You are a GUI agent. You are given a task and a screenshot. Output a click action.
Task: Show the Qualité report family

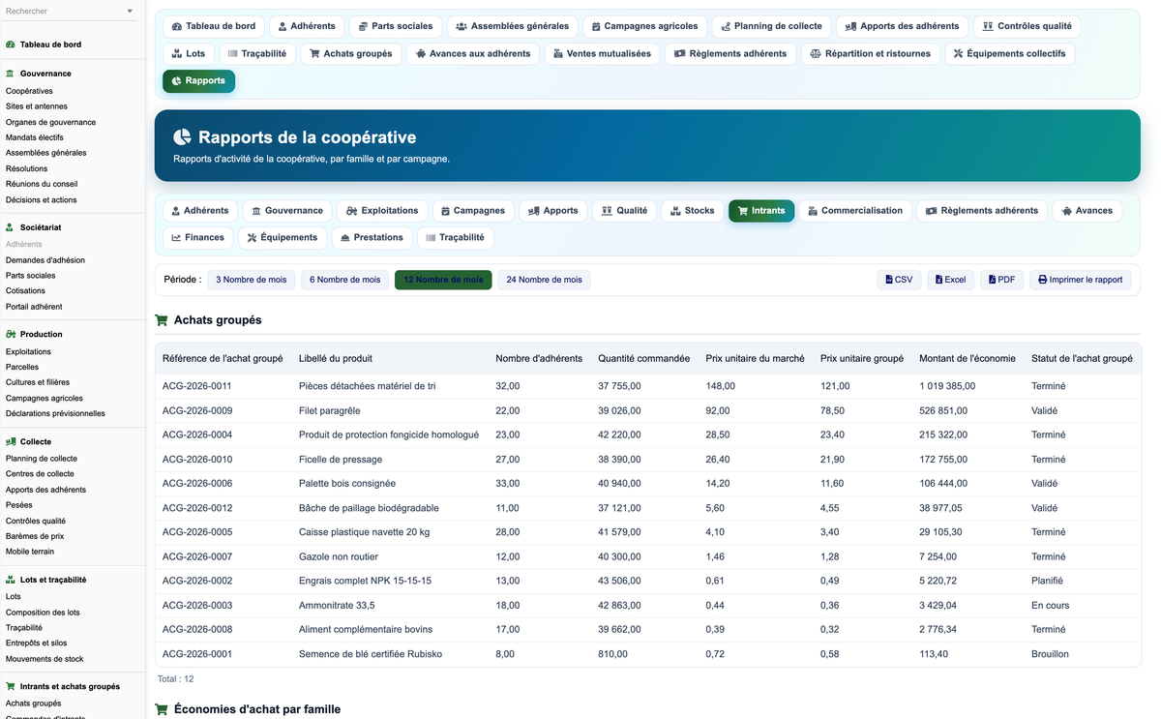tap(624, 210)
